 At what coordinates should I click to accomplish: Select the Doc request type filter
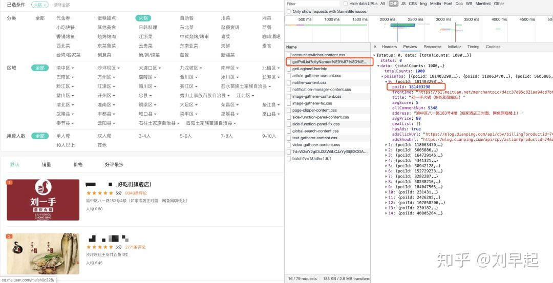point(459,4)
